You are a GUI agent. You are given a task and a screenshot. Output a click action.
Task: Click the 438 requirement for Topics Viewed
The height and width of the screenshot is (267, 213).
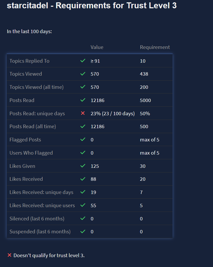click(144, 74)
